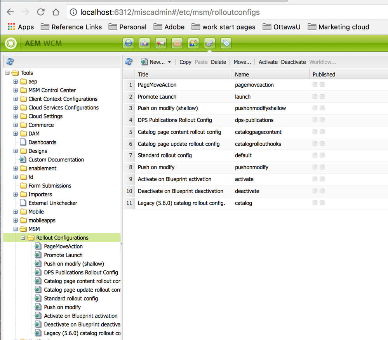This screenshot has width=388, height=340.
Task: Click the Copy button
Action: [185, 62]
